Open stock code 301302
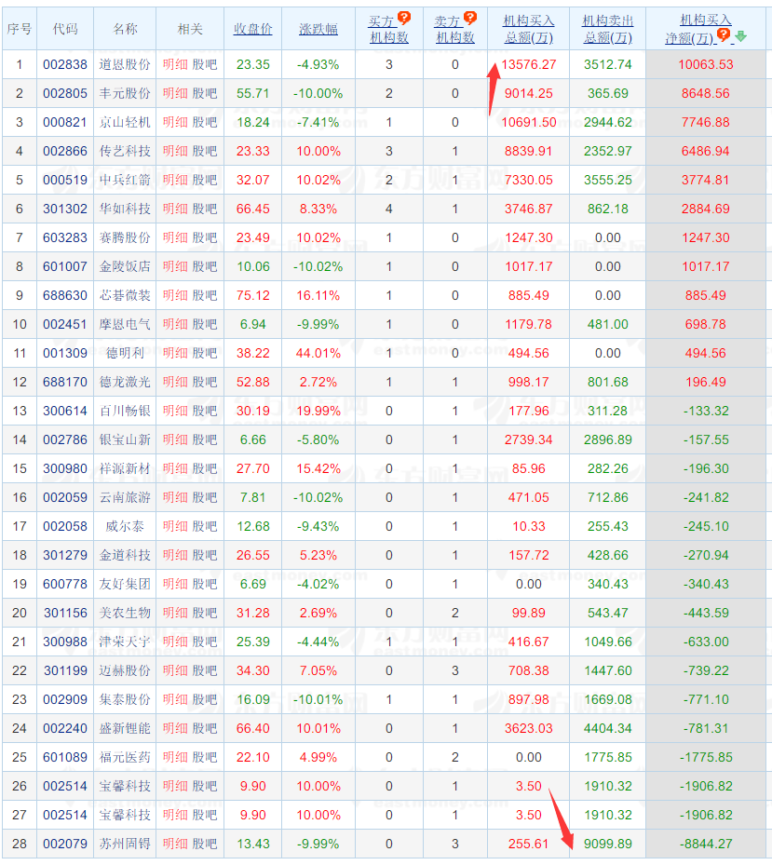Viewport: 772px width, 865px height. [65, 209]
